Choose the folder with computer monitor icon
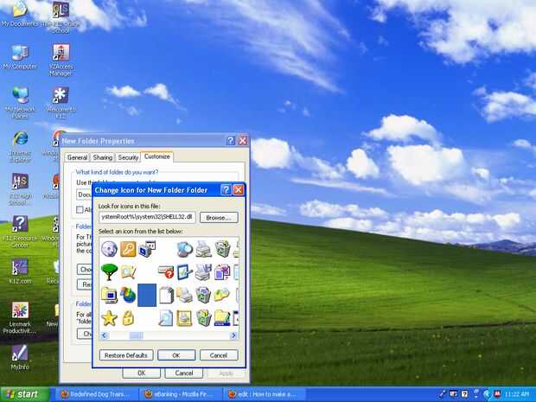 (x=110, y=295)
